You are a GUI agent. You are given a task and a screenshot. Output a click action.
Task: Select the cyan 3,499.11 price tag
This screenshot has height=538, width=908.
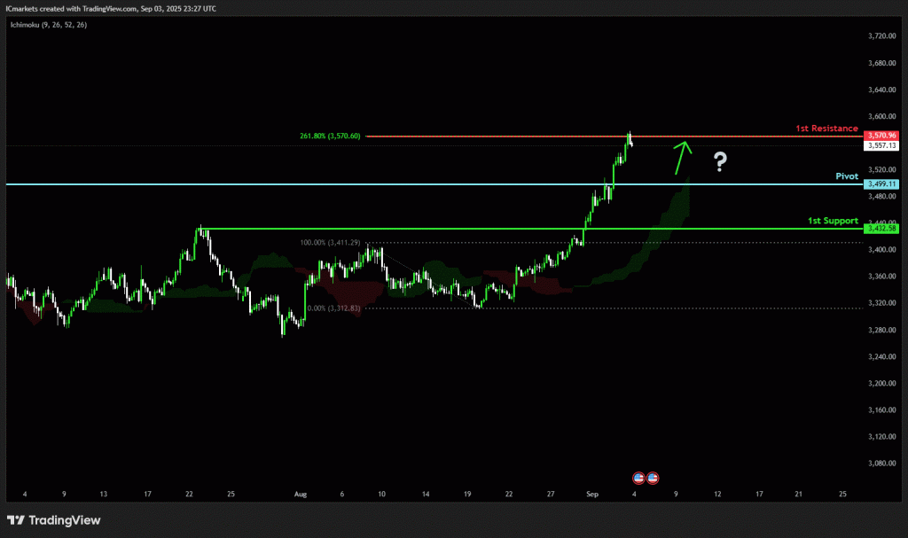881,184
